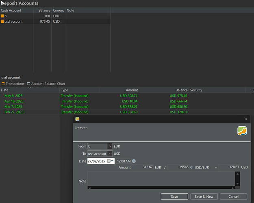Click the 0.00 balance of account b
Image resolution: width=254 pixels, height=203 pixels.
47,16
